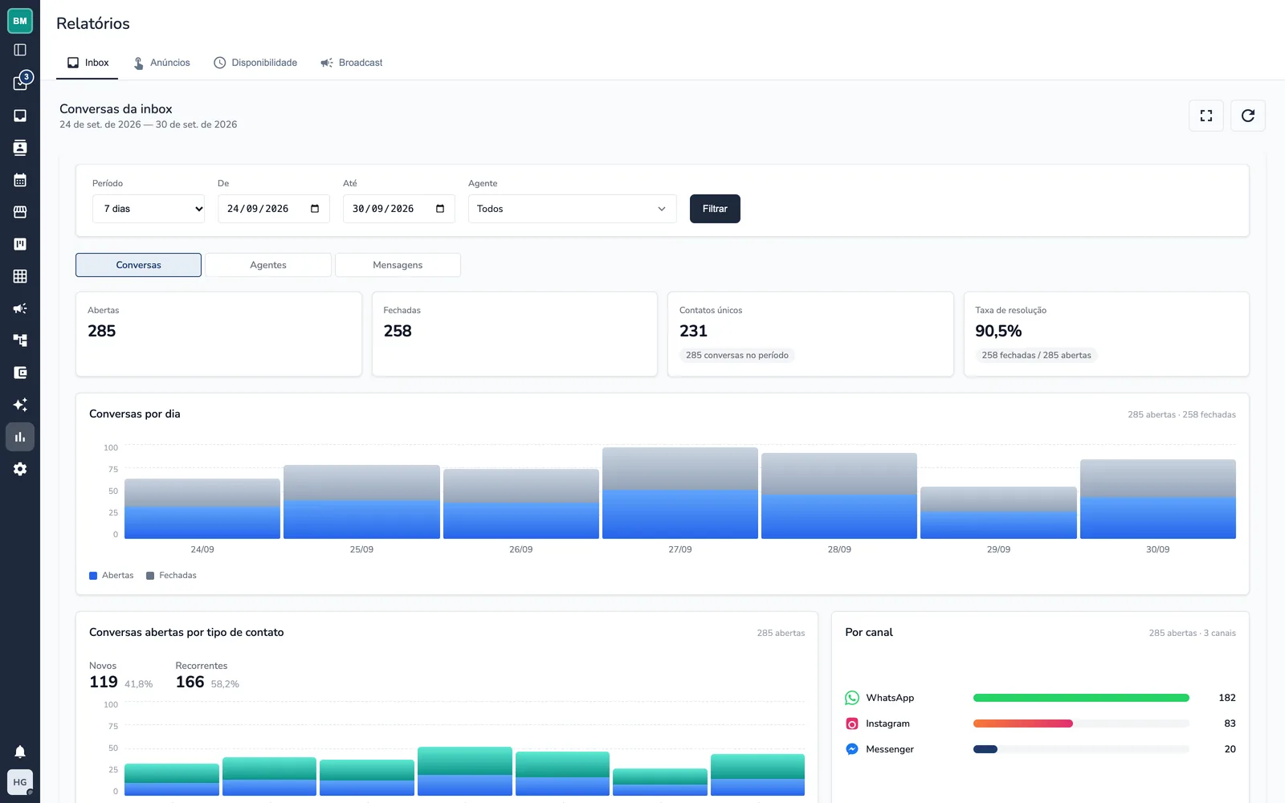The height and width of the screenshot is (803, 1285).
Task: Toggle the Fechadas legend series
Action: point(171,576)
